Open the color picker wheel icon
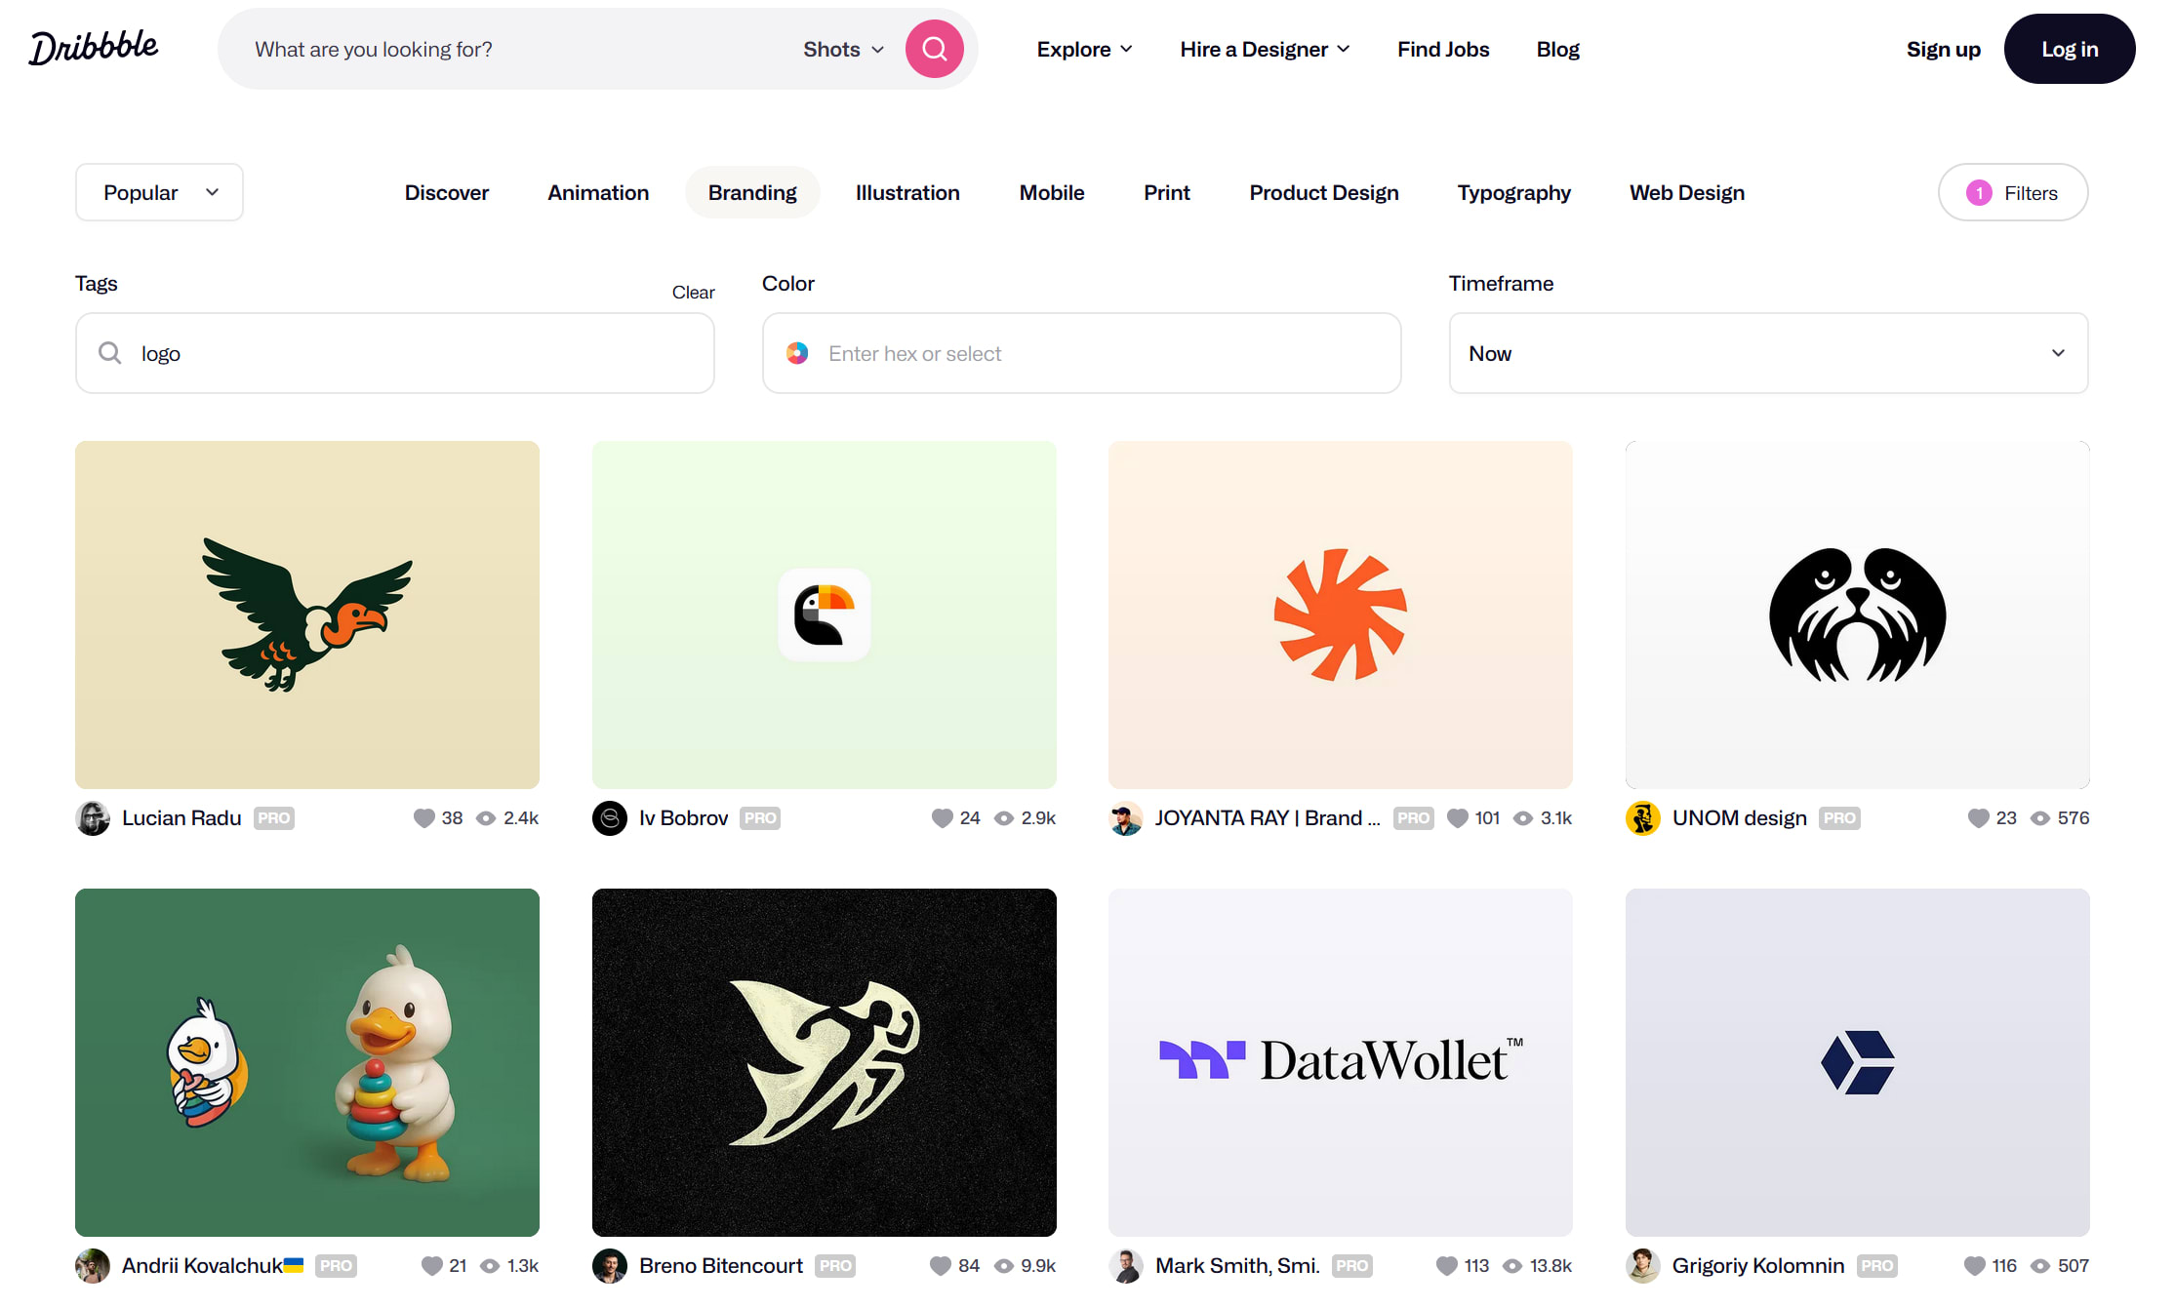The width and height of the screenshot is (2175, 1308). [x=798, y=353]
